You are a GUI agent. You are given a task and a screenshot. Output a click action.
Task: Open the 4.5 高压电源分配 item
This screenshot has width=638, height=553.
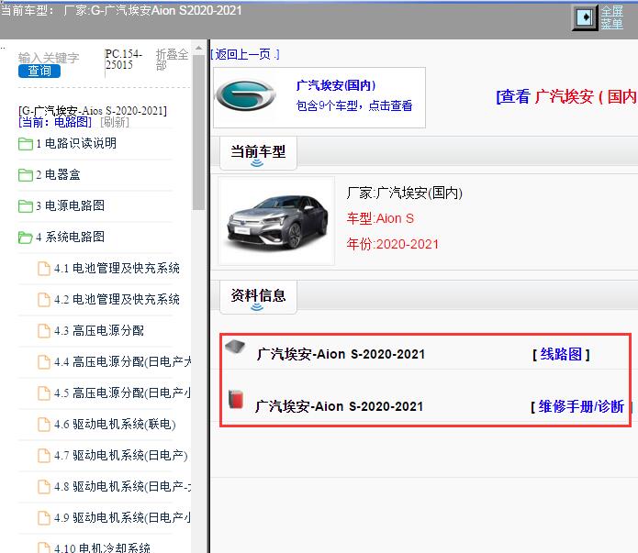coord(122,393)
